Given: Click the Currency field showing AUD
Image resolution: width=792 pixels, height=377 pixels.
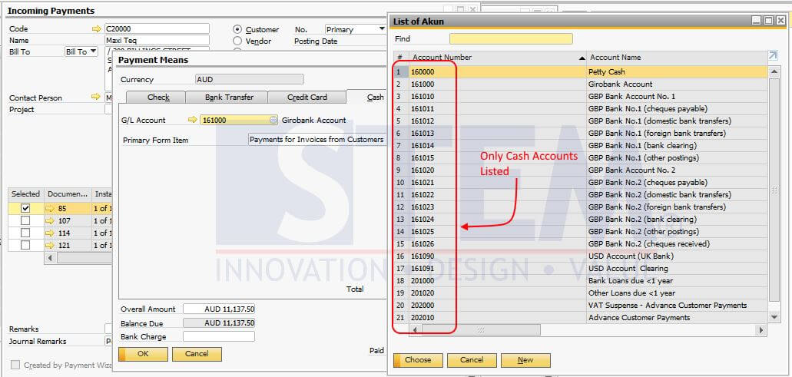Looking at the screenshot, I should [250, 79].
